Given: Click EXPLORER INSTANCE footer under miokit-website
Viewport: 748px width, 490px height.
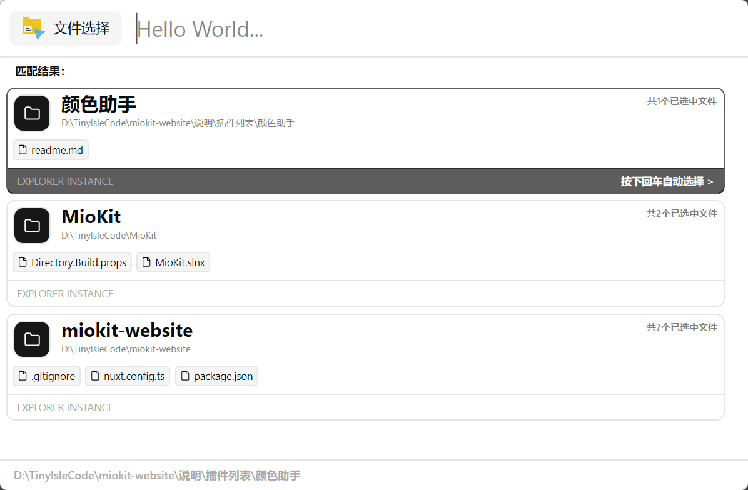Looking at the screenshot, I should pyautogui.click(x=65, y=407).
